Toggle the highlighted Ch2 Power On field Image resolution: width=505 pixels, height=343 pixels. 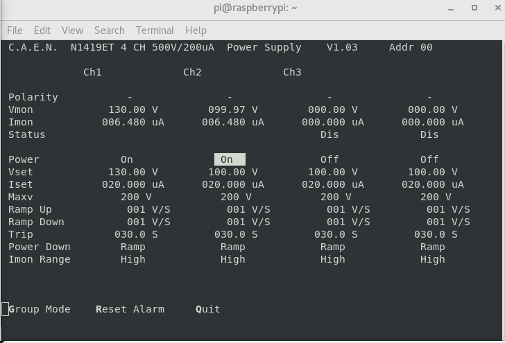tap(229, 159)
